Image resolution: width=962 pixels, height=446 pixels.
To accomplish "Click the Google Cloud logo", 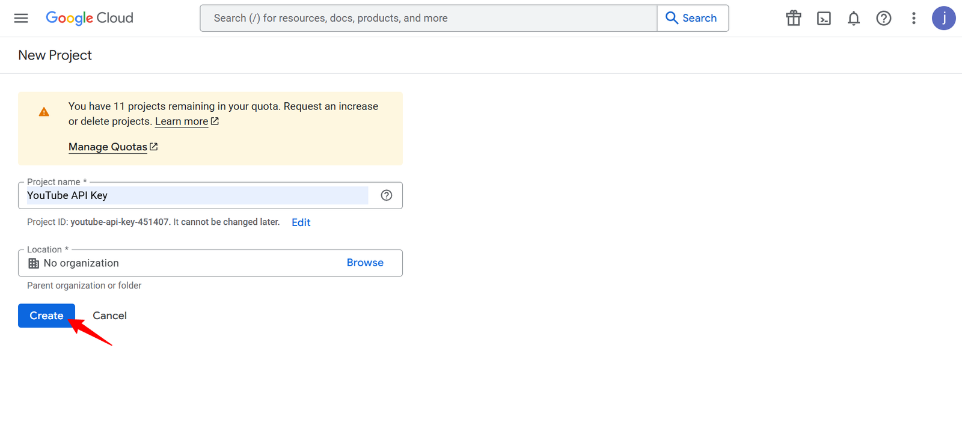I will coord(90,18).
